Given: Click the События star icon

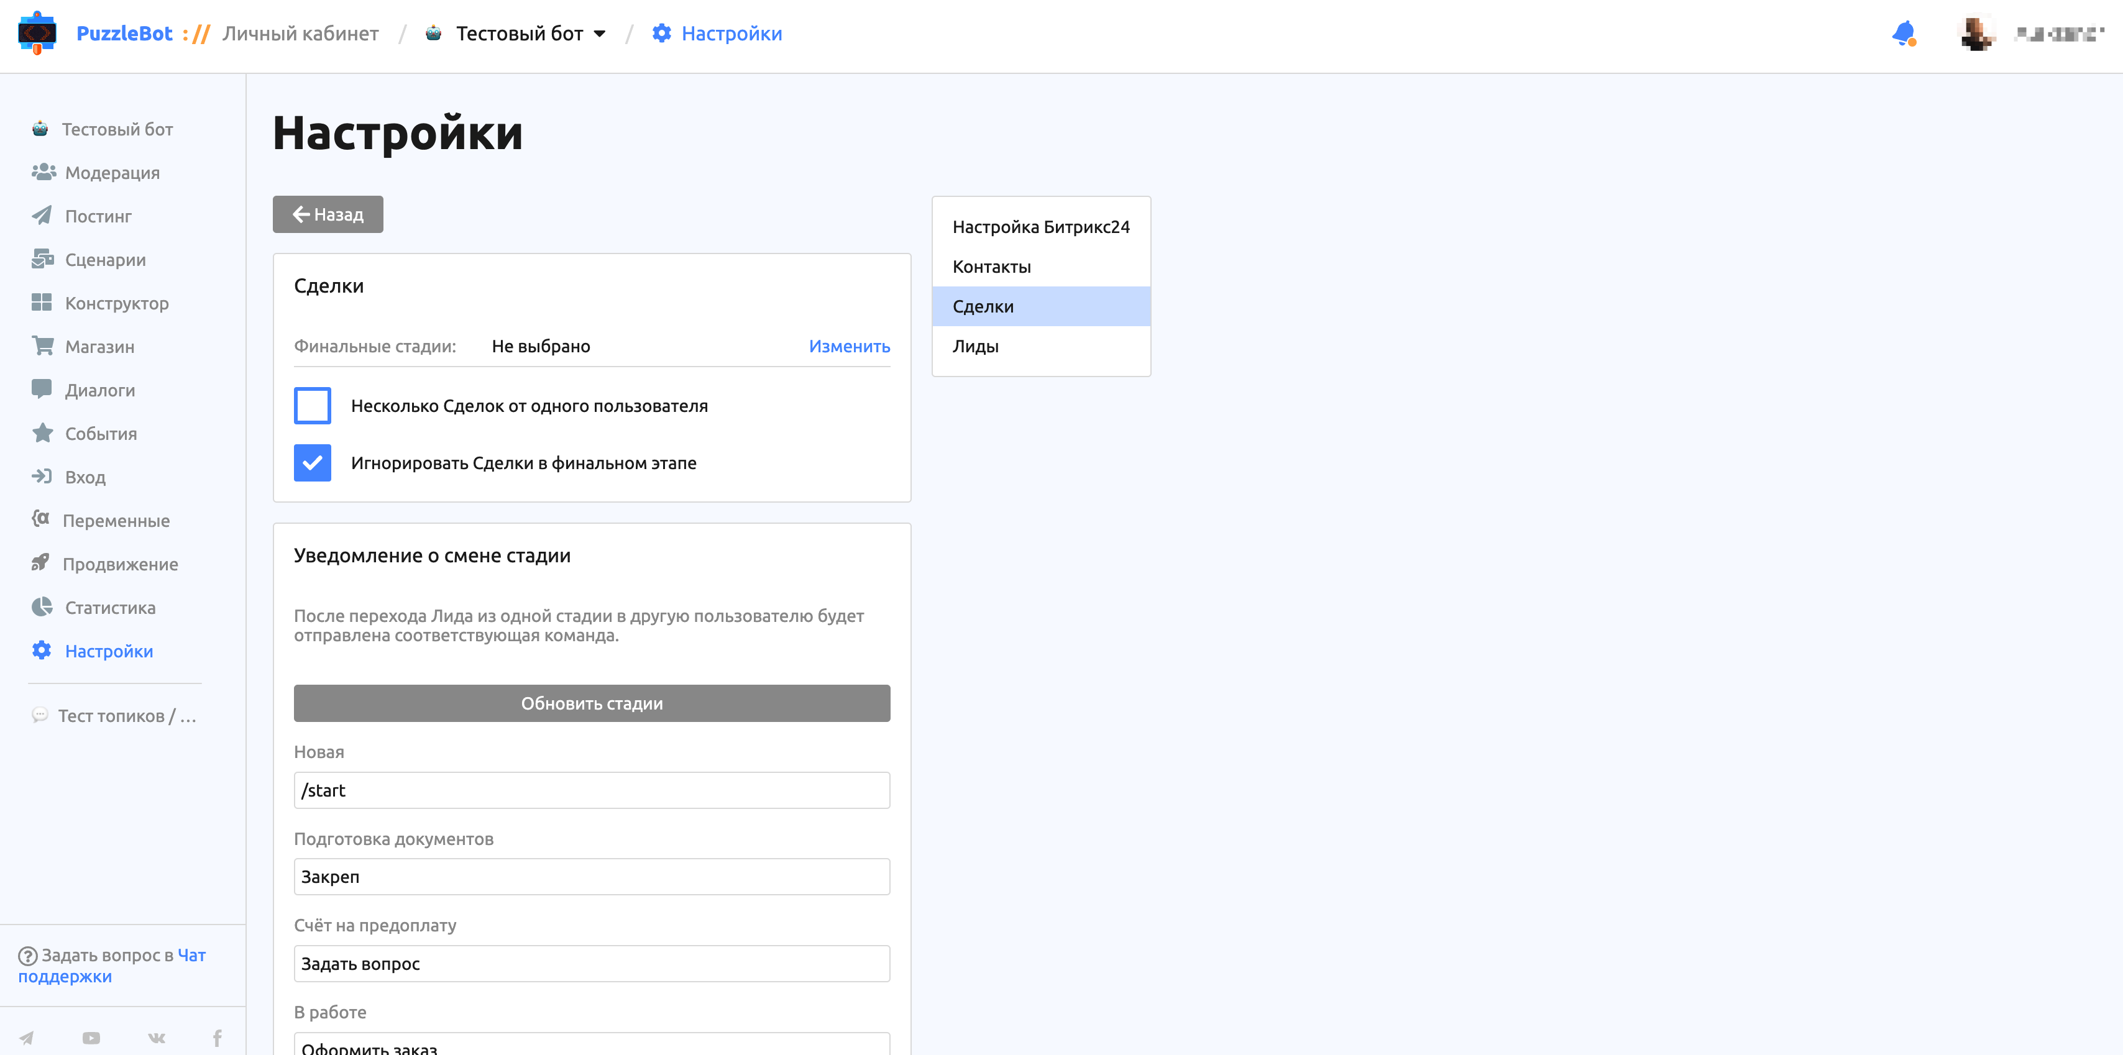Looking at the screenshot, I should coord(42,434).
